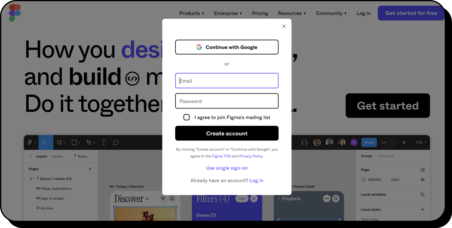The height and width of the screenshot is (228, 452).
Task: Switch to the Prototype tab
Action: pos(386,156)
